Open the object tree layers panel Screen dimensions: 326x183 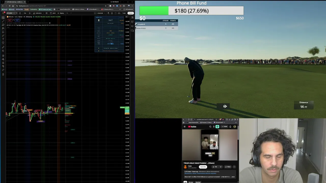point(132,26)
